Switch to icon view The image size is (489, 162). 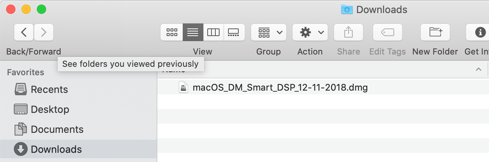[x=172, y=32]
